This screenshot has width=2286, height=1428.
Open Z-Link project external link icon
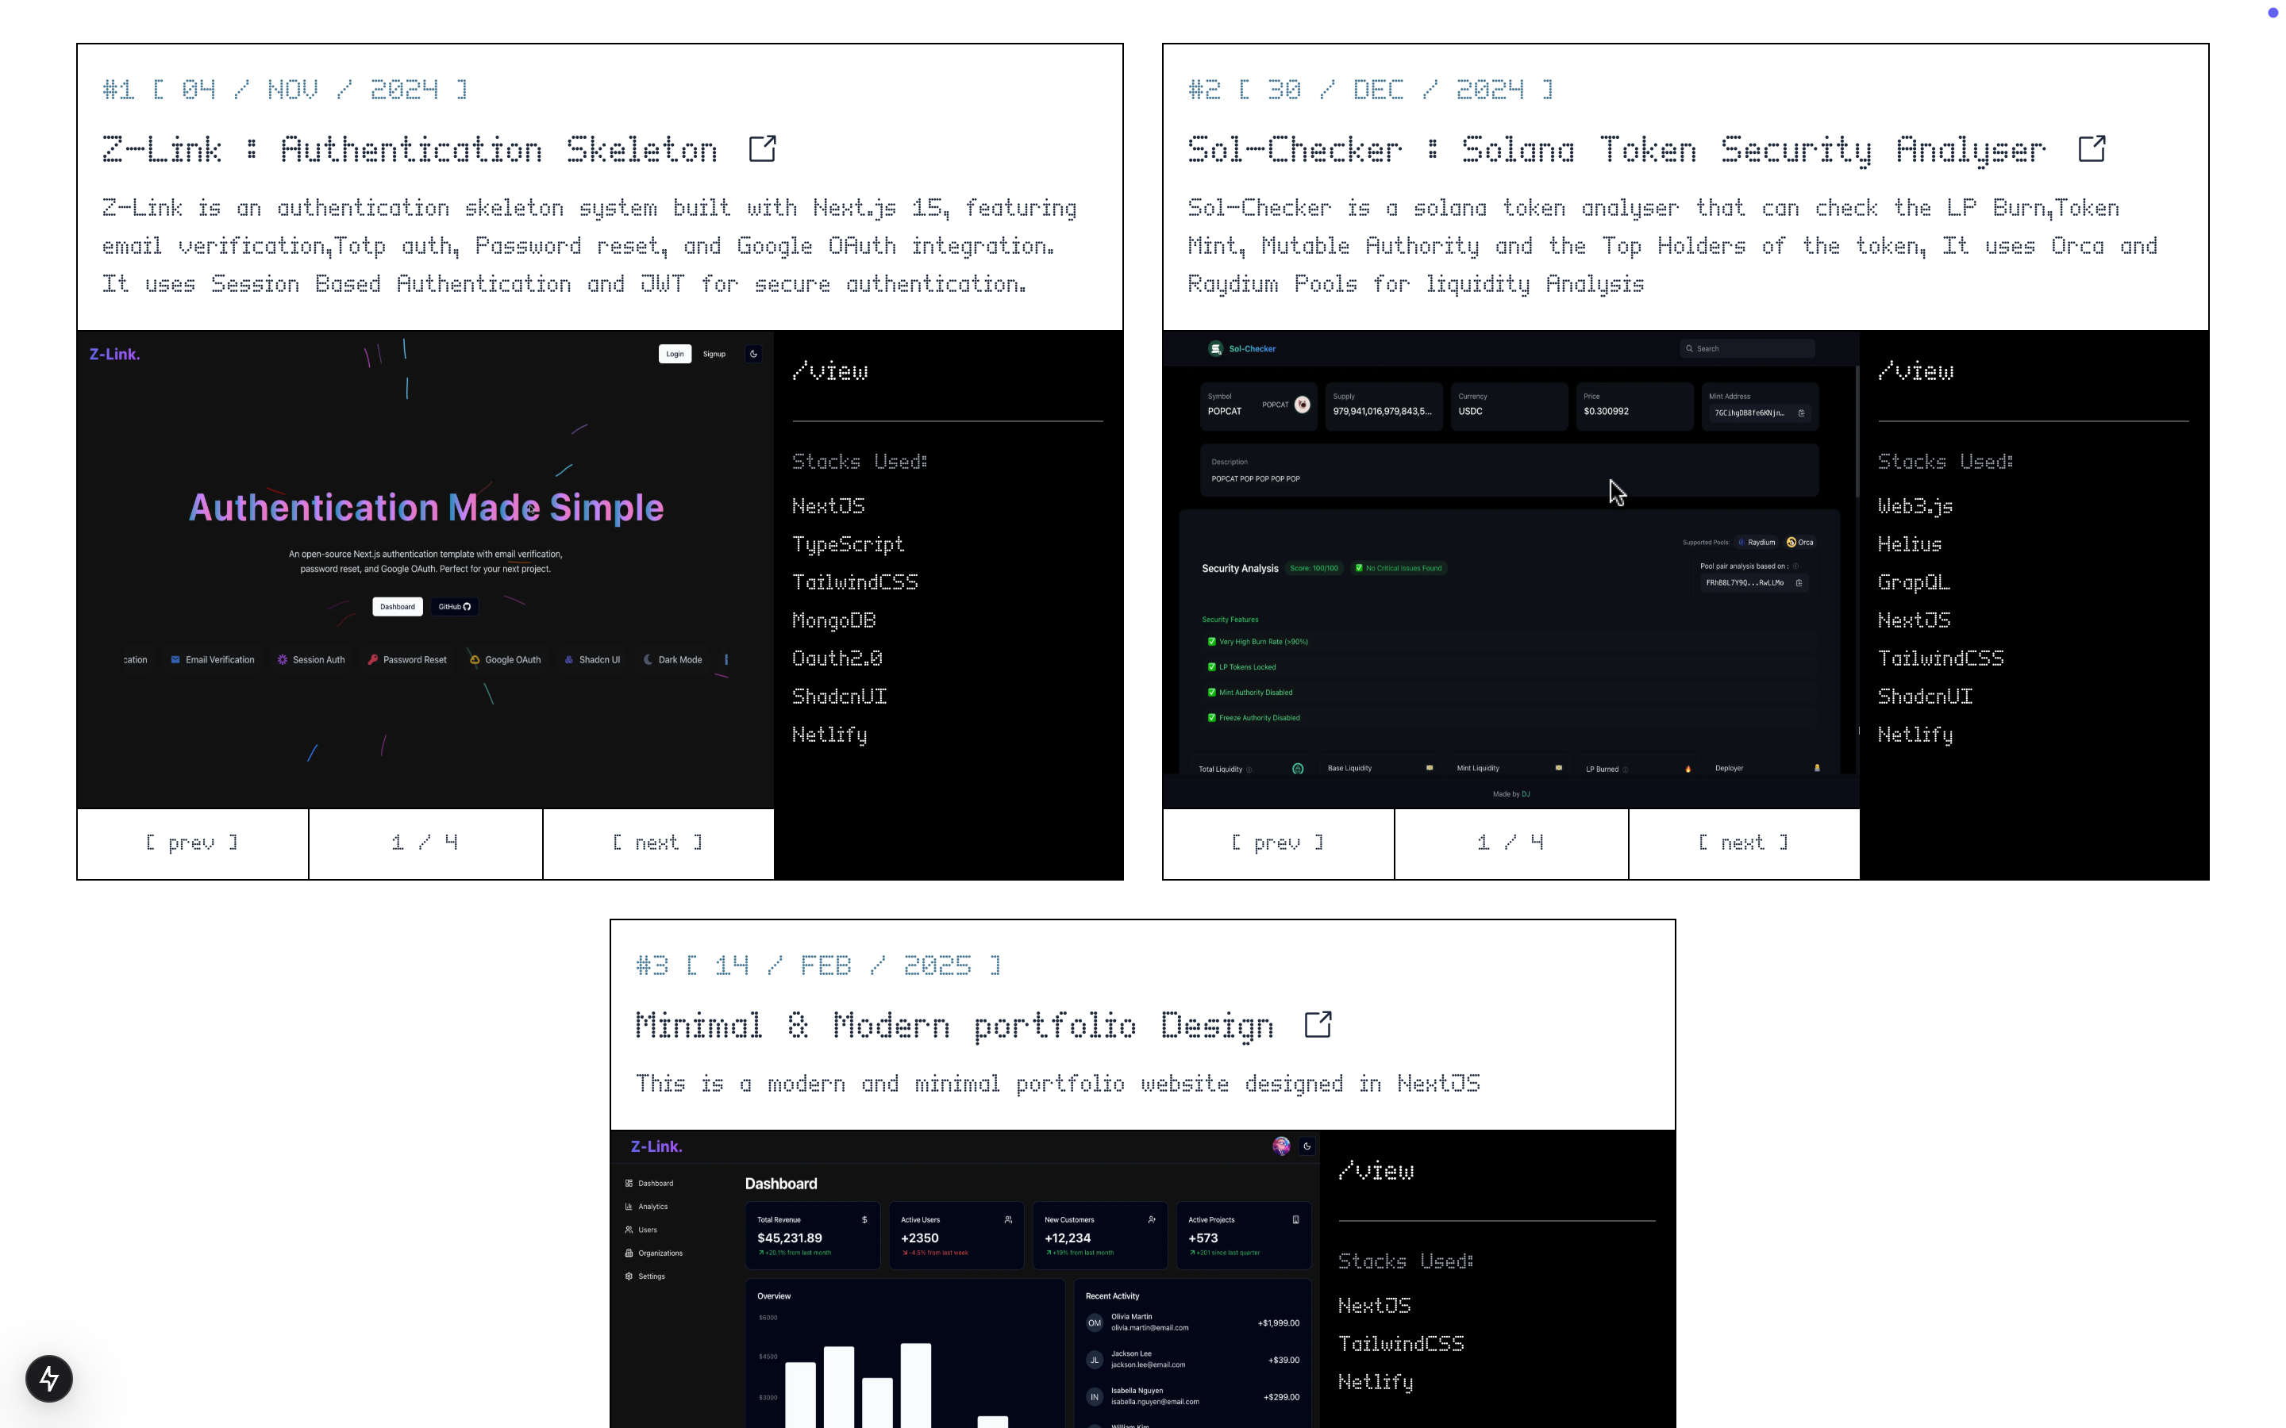(761, 148)
